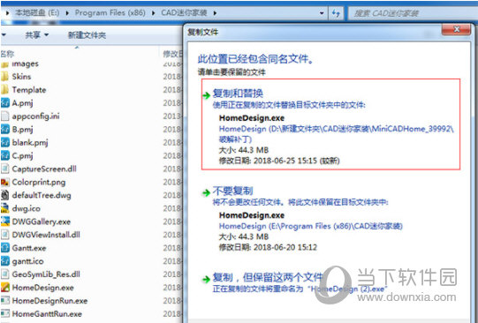Click the refresh icon beside address bar
The height and width of the screenshot is (323, 478).
coord(336,13)
